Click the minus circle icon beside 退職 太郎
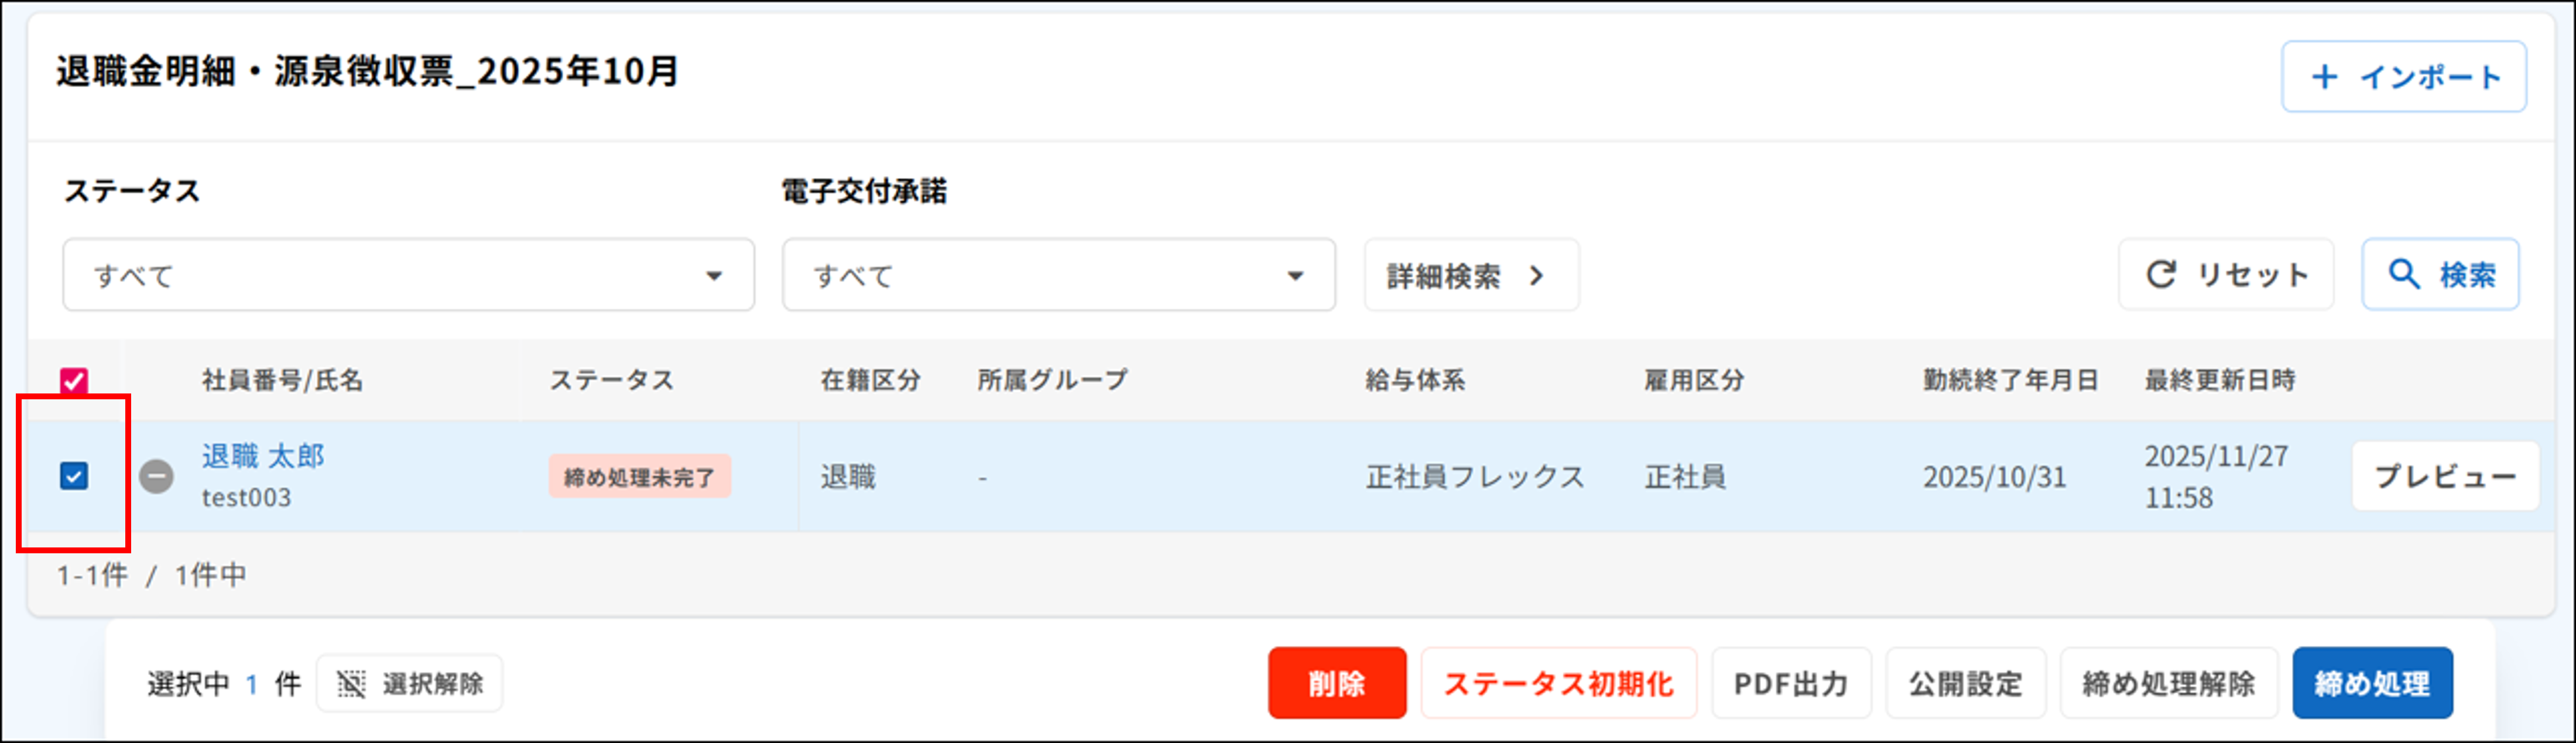2576x743 pixels. point(157,476)
